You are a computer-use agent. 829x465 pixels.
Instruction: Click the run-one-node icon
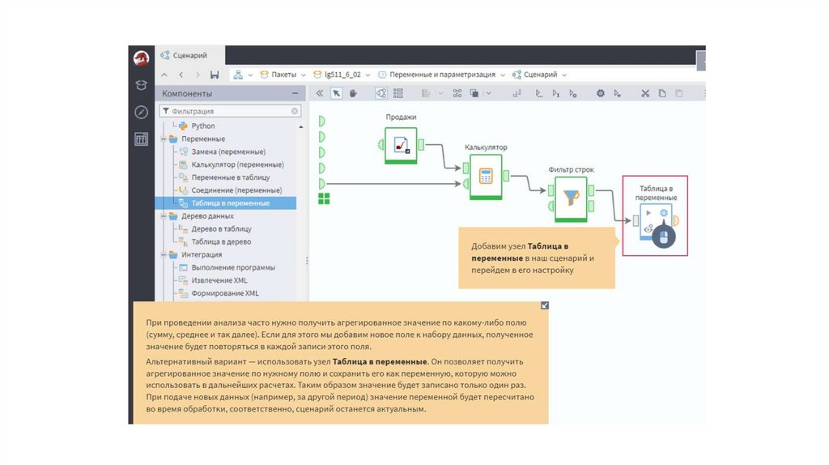555,93
